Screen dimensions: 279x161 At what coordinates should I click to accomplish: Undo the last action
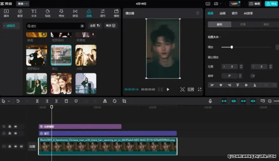click(x=18, y=101)
